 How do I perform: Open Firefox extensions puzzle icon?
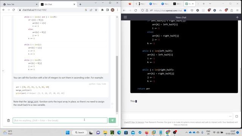(x=232, y=10)
